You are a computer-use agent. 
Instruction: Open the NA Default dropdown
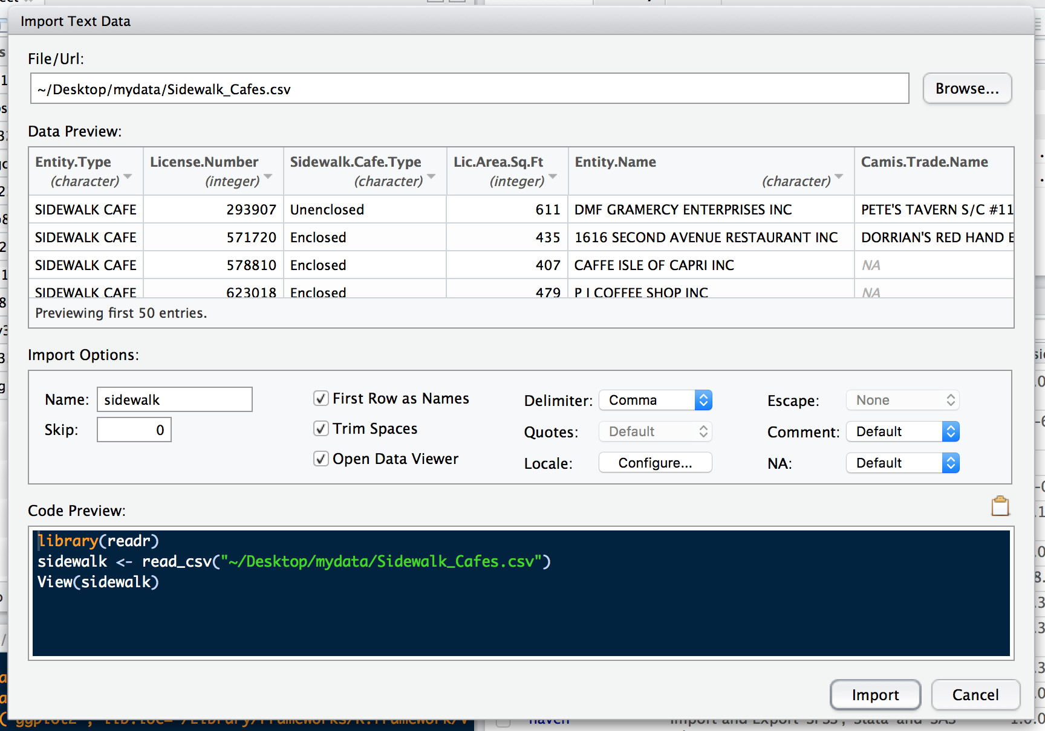pyautogui.click(x=903, y=463)
